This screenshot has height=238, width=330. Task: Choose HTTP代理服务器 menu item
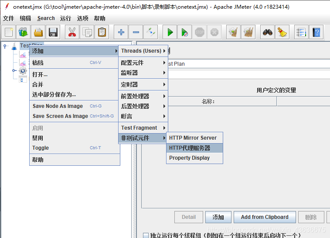pyautogui.click(x=194, y=148)
